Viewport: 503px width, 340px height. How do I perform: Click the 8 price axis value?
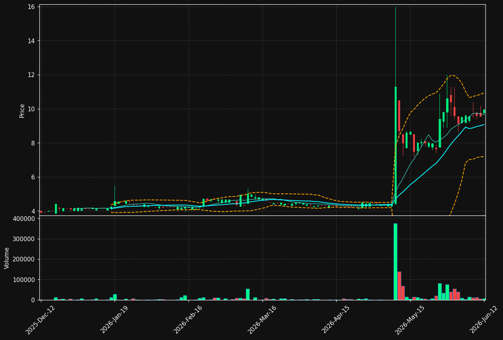(34, 143)
